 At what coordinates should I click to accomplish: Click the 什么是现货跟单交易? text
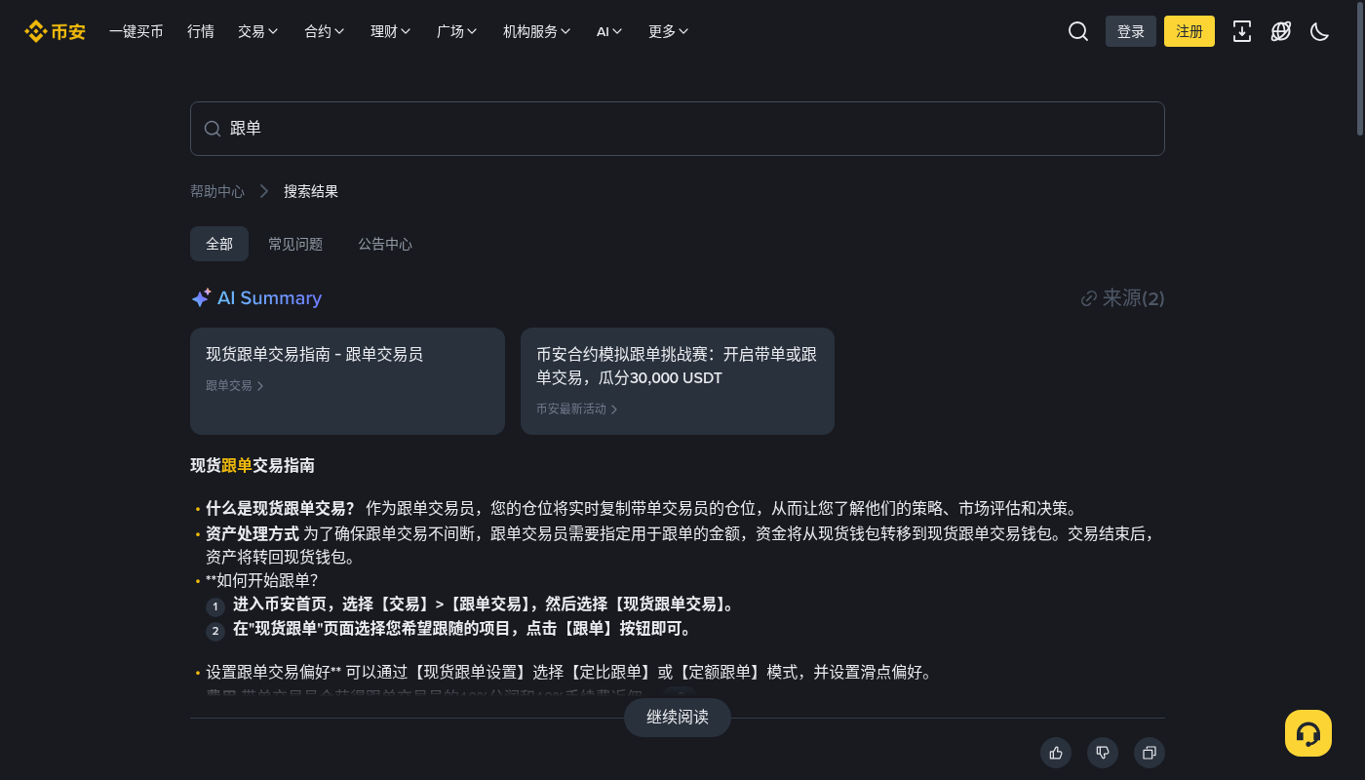click(x=280, y=508)
